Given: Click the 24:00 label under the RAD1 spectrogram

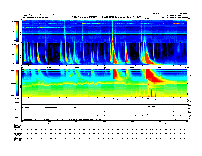Looking at the screenshot, I should click(187, 67).
